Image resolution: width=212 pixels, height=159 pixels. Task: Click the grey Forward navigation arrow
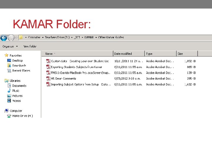11,38
